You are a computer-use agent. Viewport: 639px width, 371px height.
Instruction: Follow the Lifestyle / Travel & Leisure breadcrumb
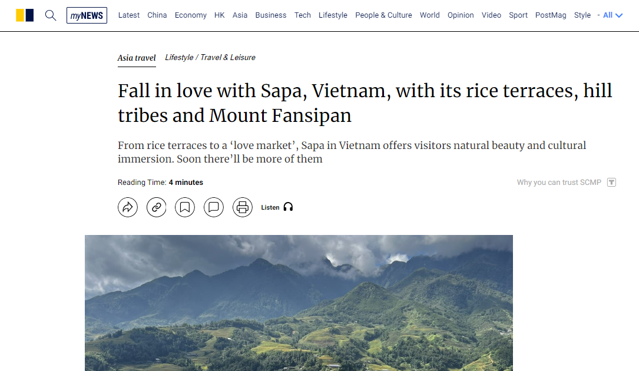click(x=210, y=57)
